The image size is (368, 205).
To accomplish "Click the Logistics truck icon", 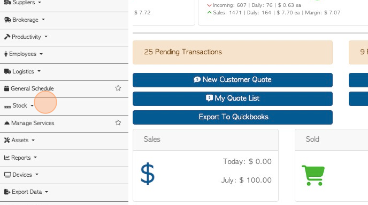I will coord(7,71).
